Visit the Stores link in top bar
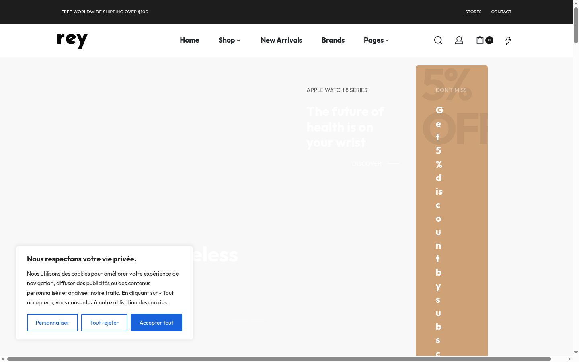The height and width of the screenshot is (362, 579). point(473,12)
